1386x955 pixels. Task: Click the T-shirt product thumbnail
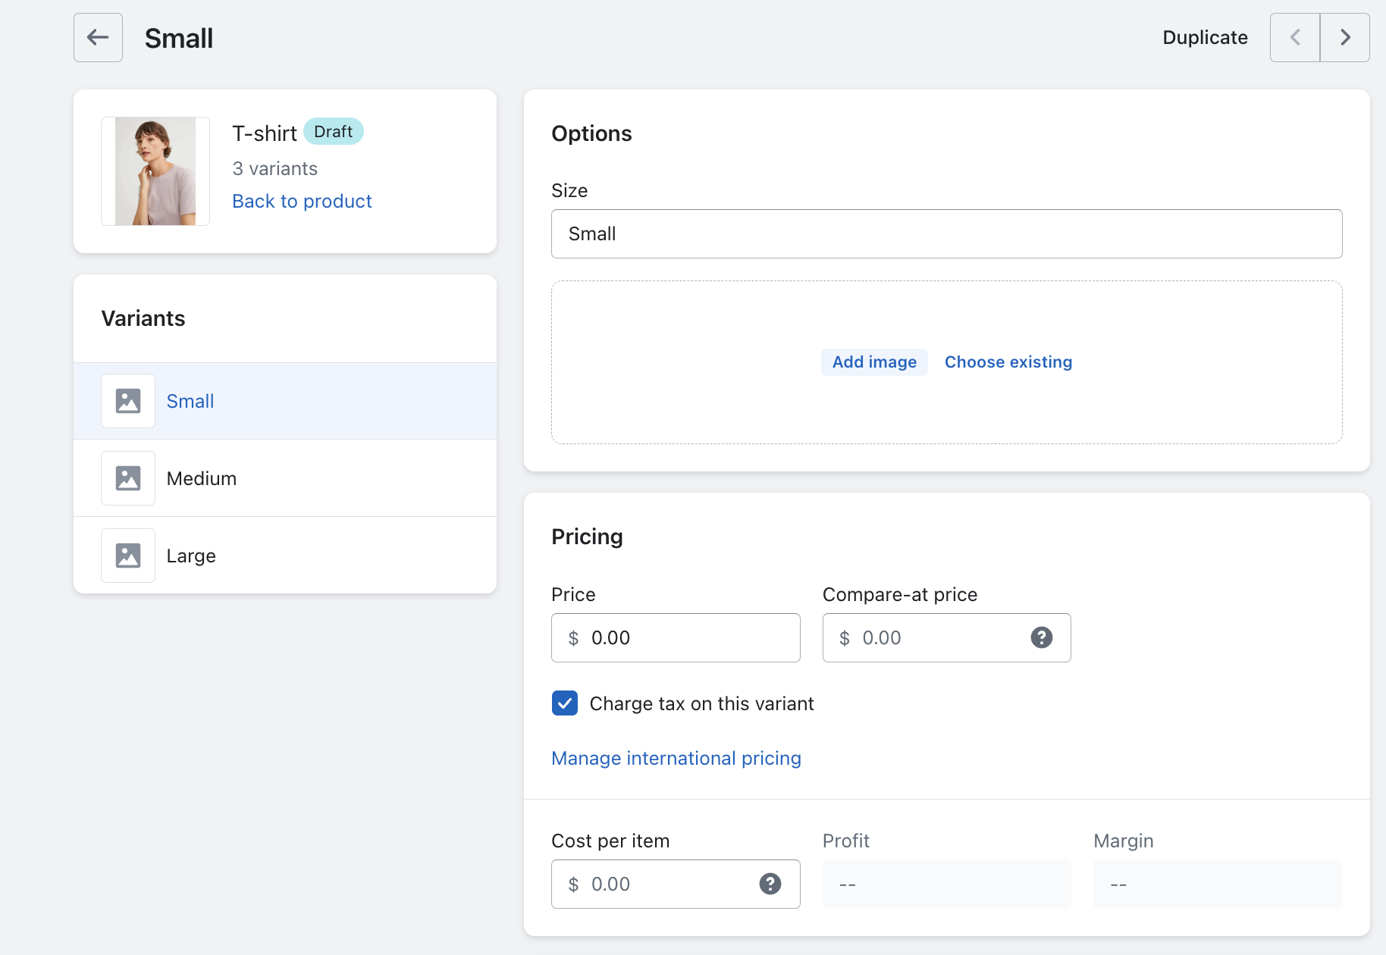point(155,171)
